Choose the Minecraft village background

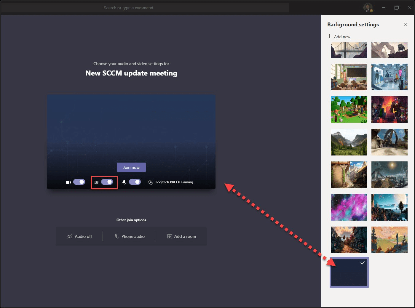tap(349, 109)
